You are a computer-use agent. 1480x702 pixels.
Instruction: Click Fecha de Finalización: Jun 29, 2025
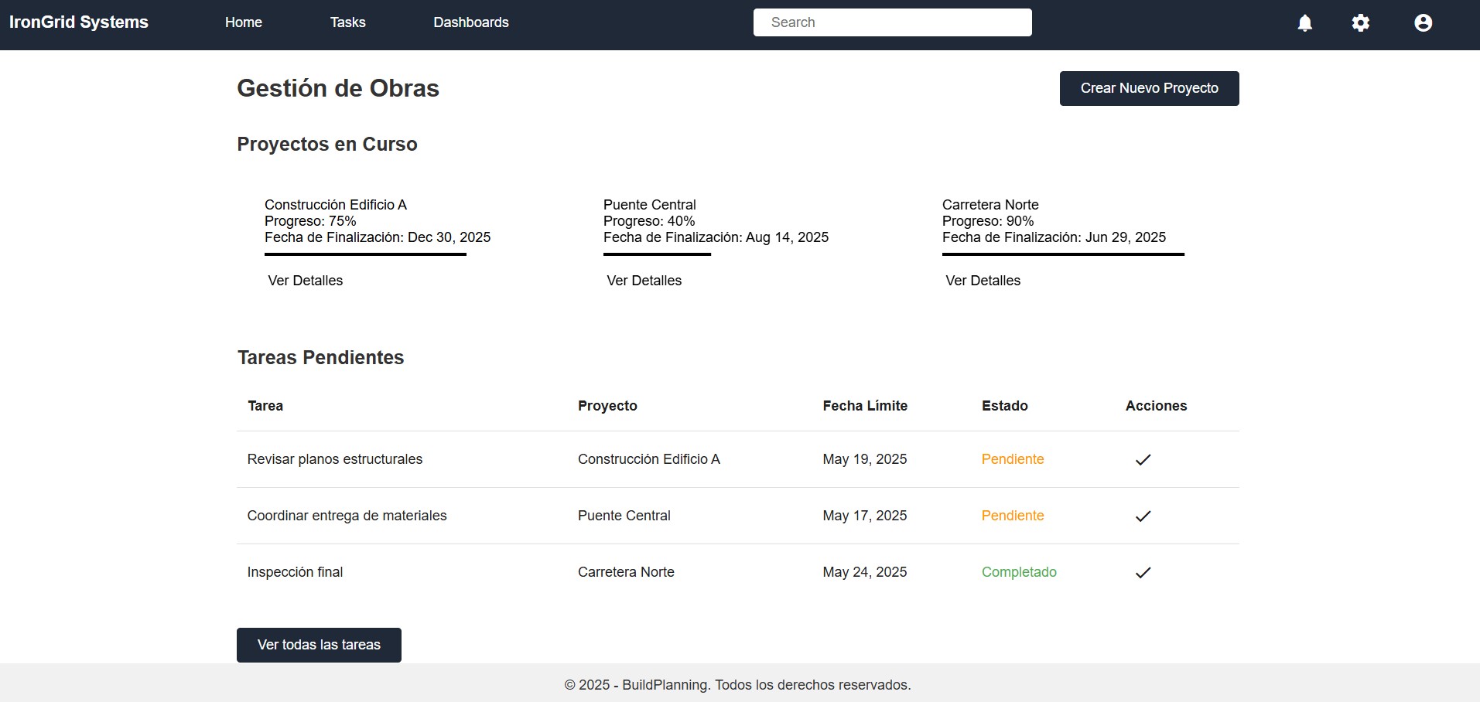(x=1054, y=237)
